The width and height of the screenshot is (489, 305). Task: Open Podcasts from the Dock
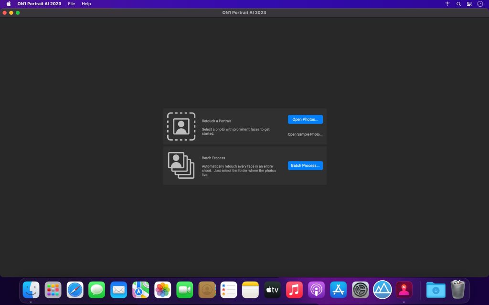pos(316,289)
